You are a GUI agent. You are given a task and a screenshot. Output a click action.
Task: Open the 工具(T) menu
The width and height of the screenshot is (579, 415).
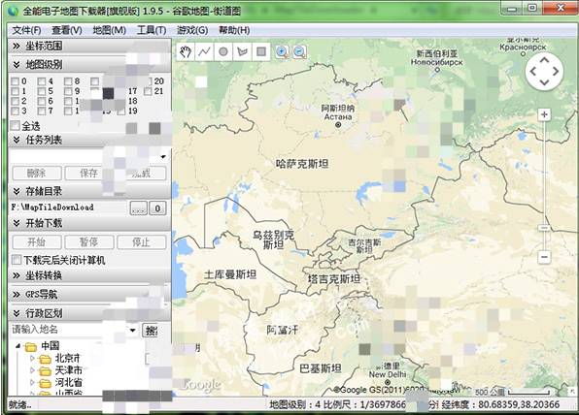click(x=152, y=30)
